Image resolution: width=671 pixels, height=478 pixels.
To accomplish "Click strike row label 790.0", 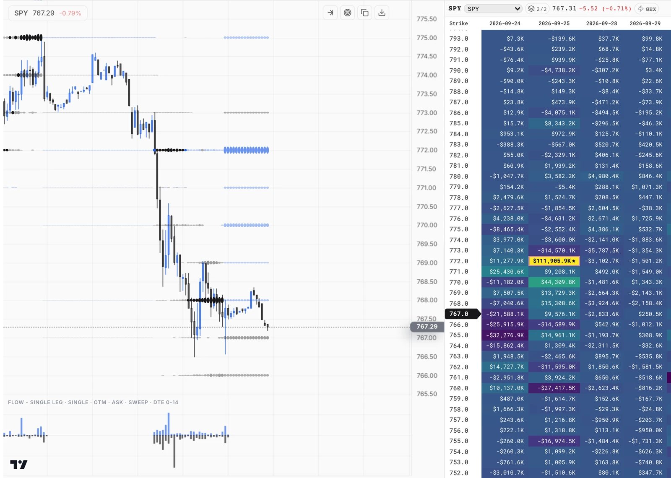I will (x=459, y=70).
